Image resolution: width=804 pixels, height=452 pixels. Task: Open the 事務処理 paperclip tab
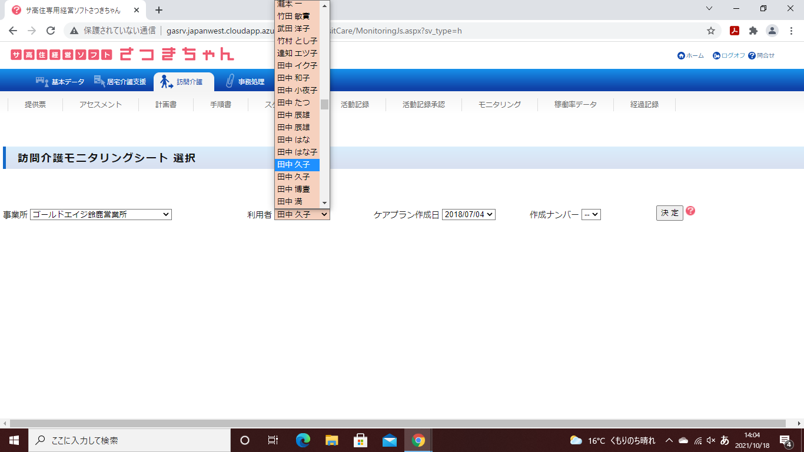point(245,82)
